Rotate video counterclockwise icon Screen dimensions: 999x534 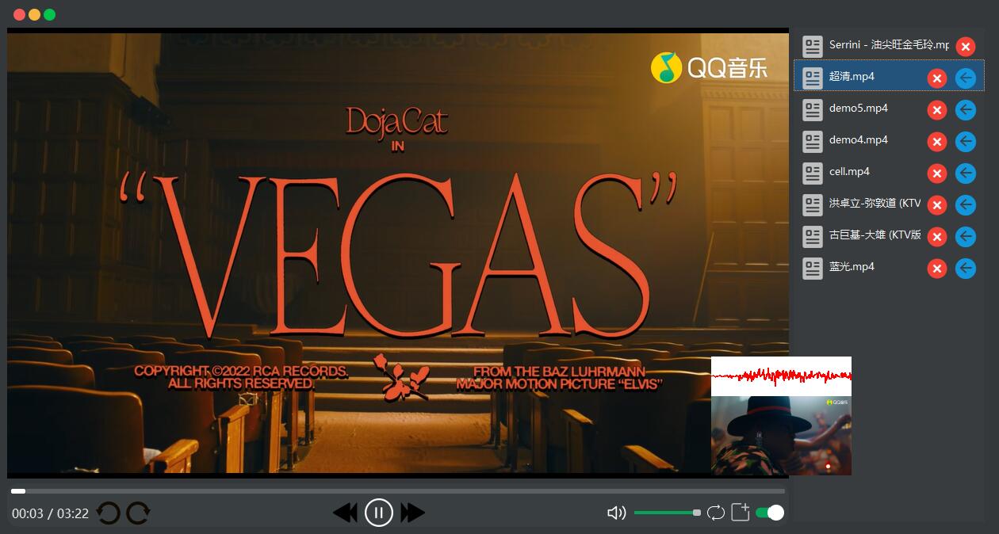[109, 513]
